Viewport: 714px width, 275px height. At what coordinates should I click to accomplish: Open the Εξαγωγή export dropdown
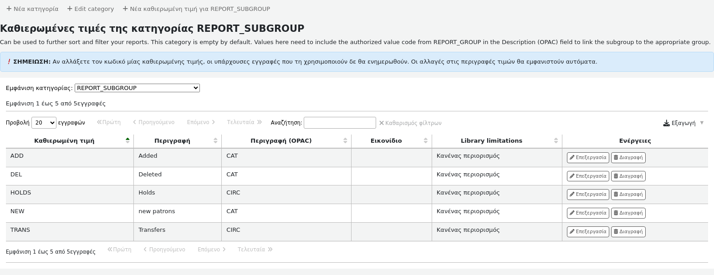point(683,123)
